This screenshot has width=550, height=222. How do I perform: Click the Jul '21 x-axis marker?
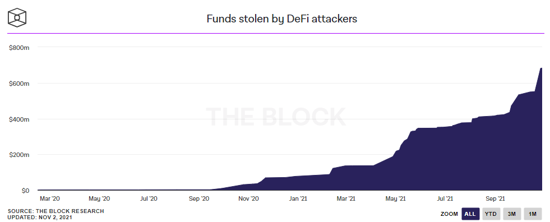[x=445, y=199]
